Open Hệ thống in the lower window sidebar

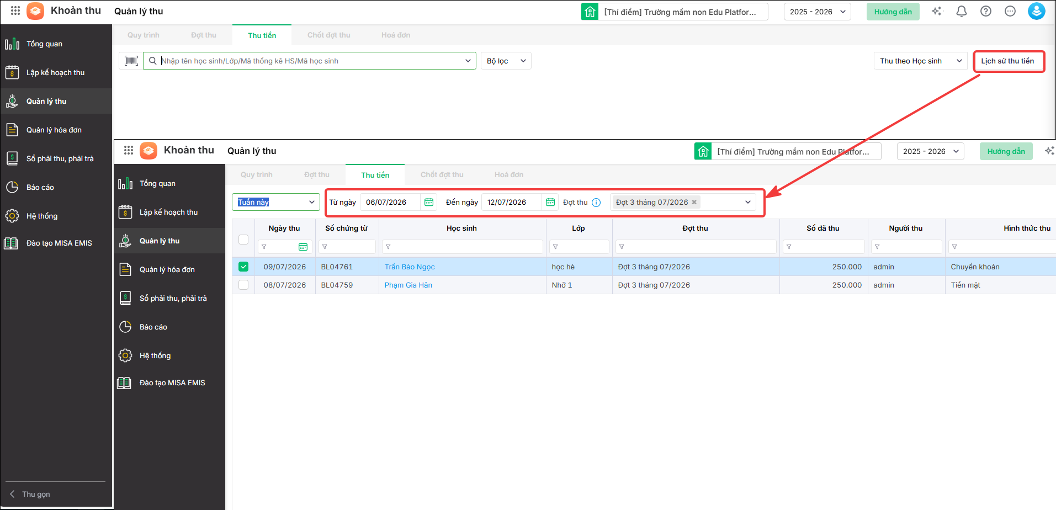169,355
